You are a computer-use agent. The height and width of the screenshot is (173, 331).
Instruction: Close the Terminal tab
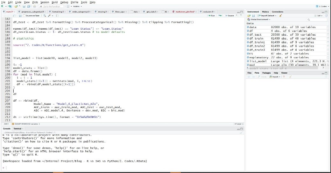pos(23,129)
